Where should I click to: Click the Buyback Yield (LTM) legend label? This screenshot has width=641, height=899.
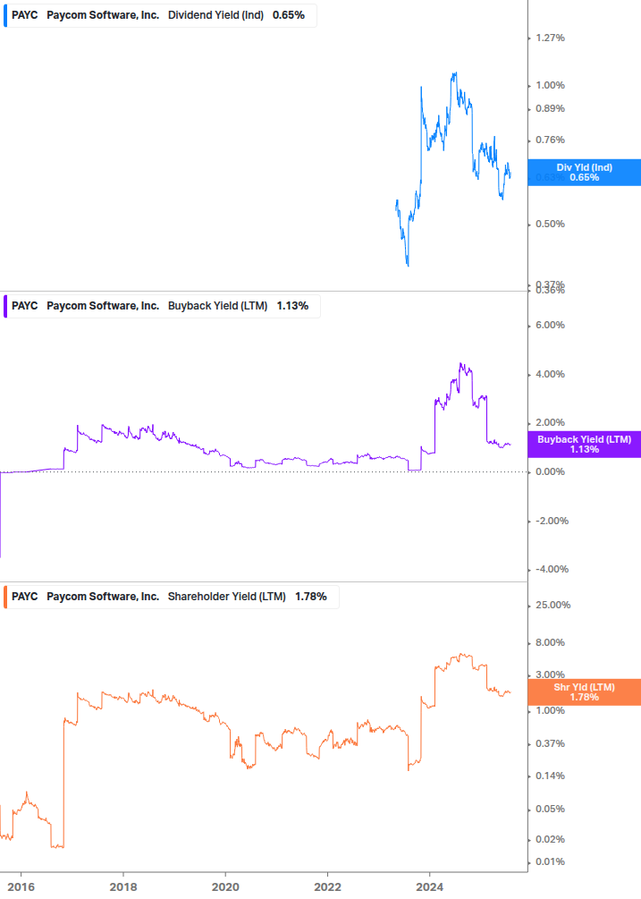pos(217,306)
